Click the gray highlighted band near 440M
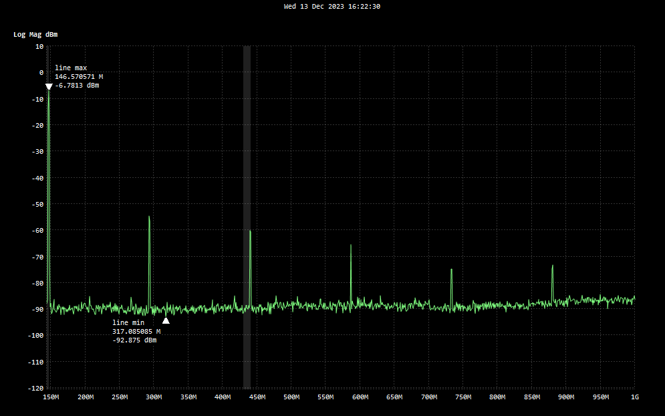Viewport: 665px width, 416px height. (247, 217)
